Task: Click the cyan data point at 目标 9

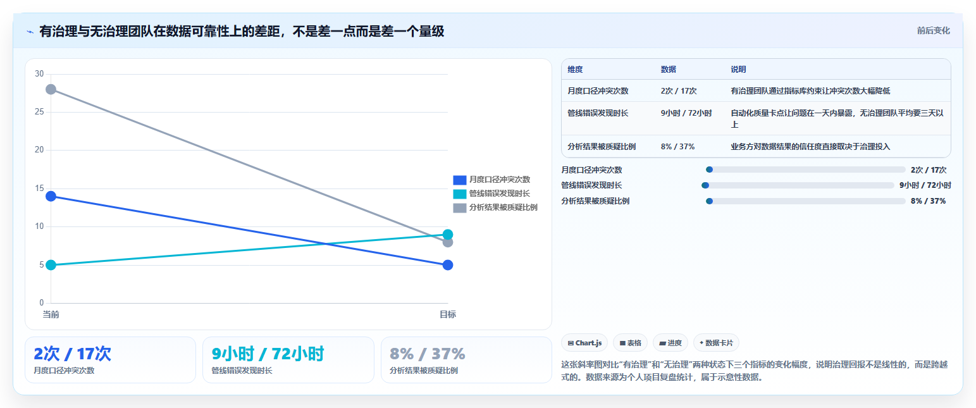Action: (x=448, y=235)
